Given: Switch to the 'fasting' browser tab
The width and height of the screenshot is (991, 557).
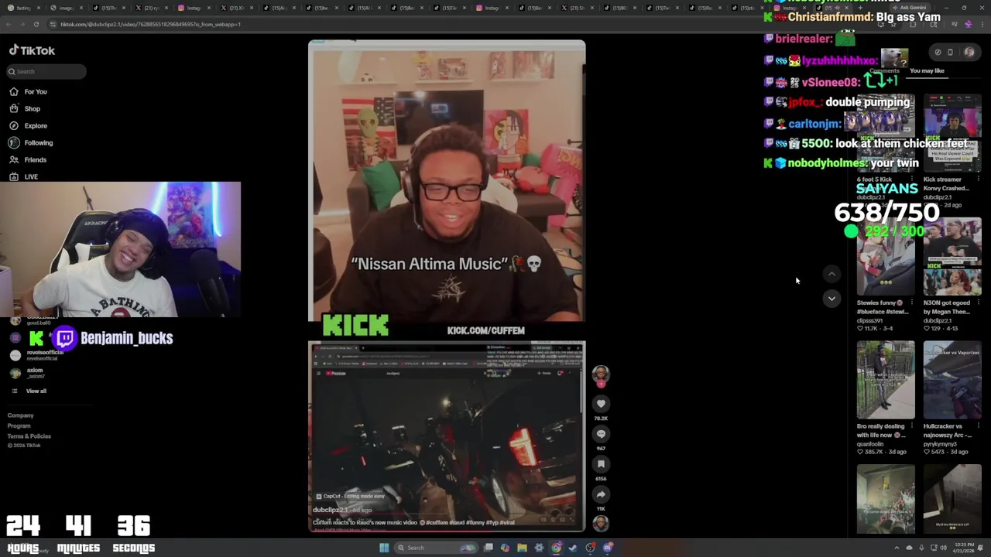Looking at the screenshot, I should tap(22, 8).
